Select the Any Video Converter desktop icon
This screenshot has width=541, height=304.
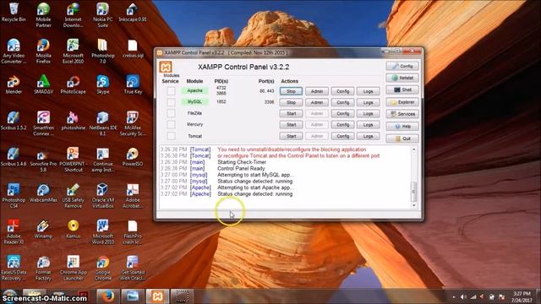coord(14,52)
